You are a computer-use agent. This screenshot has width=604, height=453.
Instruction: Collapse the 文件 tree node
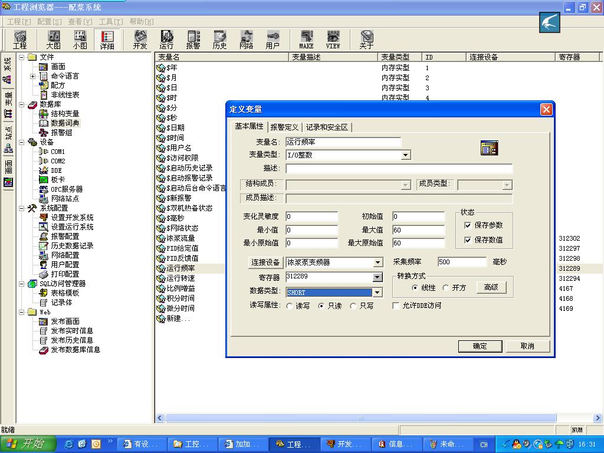click(x=22, y=57)
